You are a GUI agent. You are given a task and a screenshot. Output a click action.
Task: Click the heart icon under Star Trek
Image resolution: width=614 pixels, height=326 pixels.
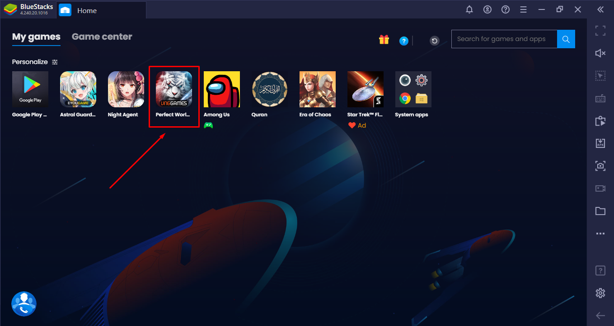click(x=352, y=126)
